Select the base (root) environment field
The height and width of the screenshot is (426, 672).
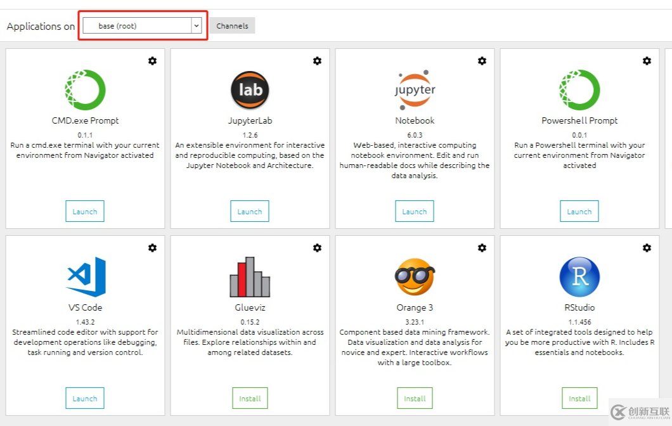click(x=142, y=26)
